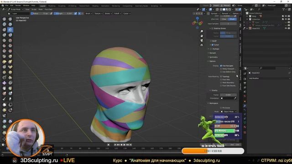Click the play animation button in timeline
This screenshot has width=292, height=164.
[125, 145]
